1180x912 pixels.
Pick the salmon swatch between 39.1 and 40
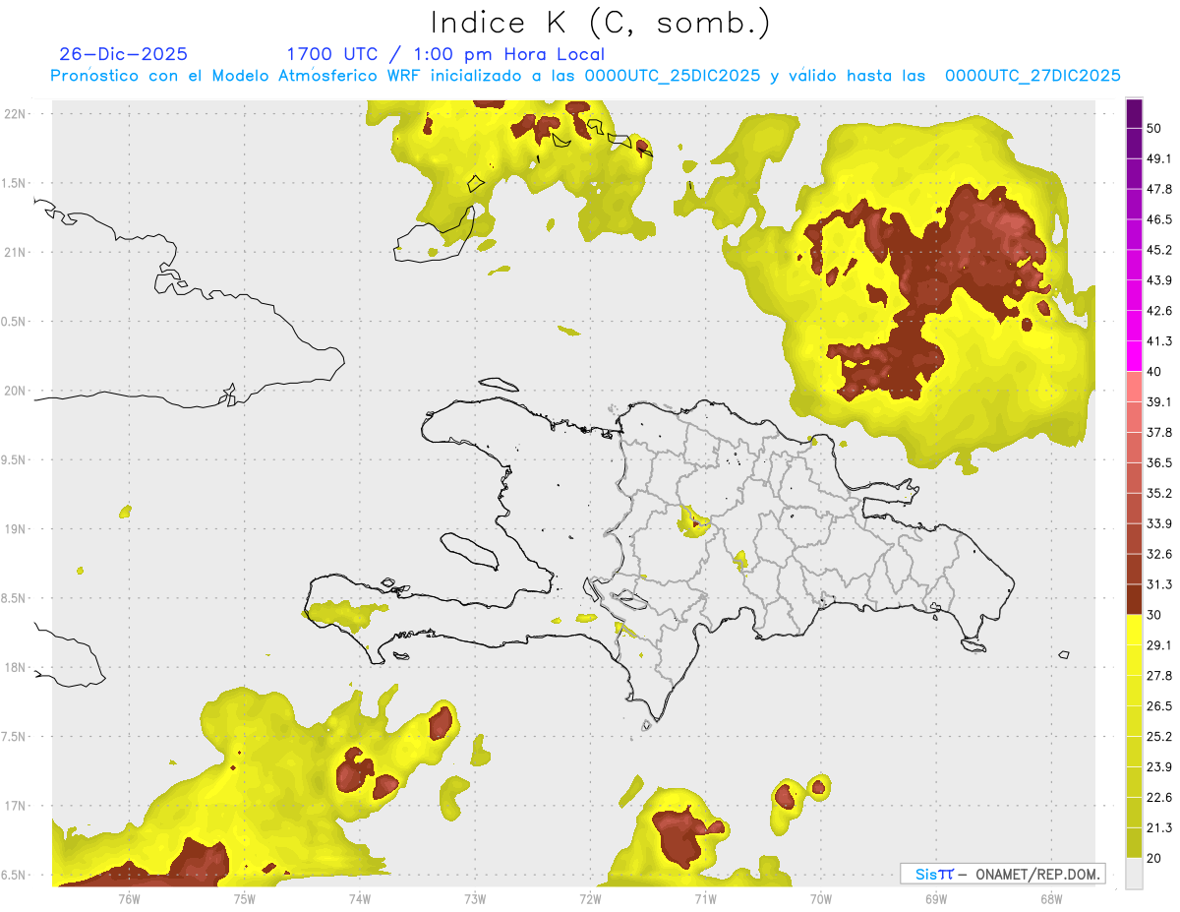coord(1134,388)
